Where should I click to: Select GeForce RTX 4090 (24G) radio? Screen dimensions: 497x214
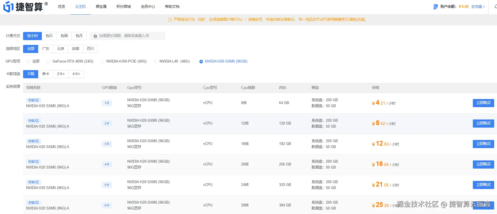49,61
